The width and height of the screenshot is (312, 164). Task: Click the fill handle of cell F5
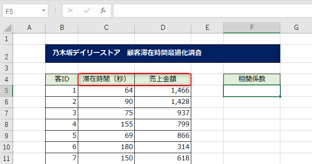coord(280,97)
